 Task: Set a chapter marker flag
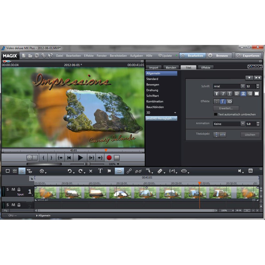[109, 171]
